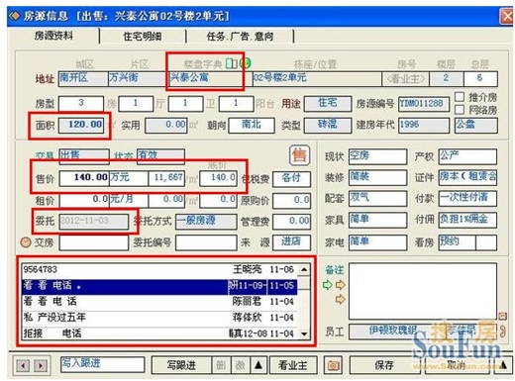515x381 pixels.
Task: Click the 看业主 button
Action: (x=293, y=365)
